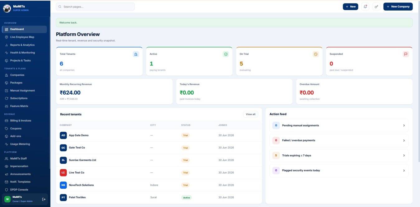
Task: Expand Failed / overdue payments chevron
Action: coord(404,140)
